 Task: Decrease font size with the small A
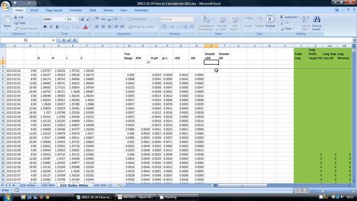click(x=88, y=20)
